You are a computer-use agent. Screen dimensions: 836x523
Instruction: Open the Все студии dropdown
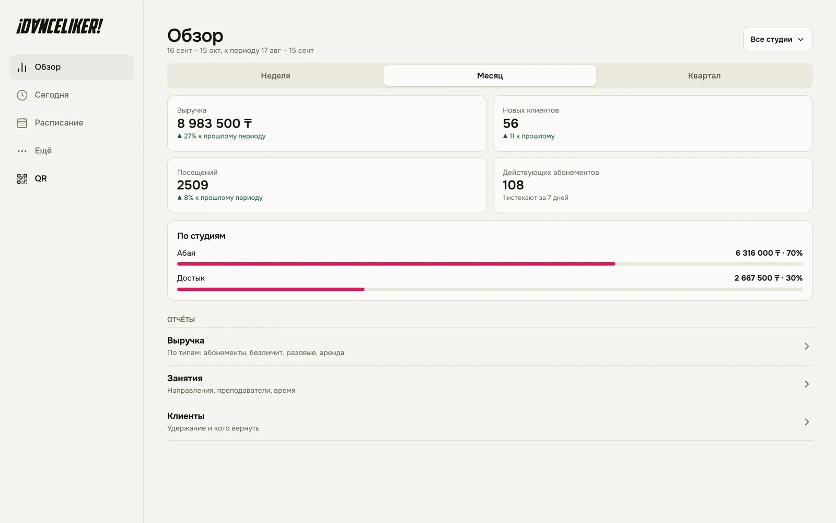(x=777, y=39)
